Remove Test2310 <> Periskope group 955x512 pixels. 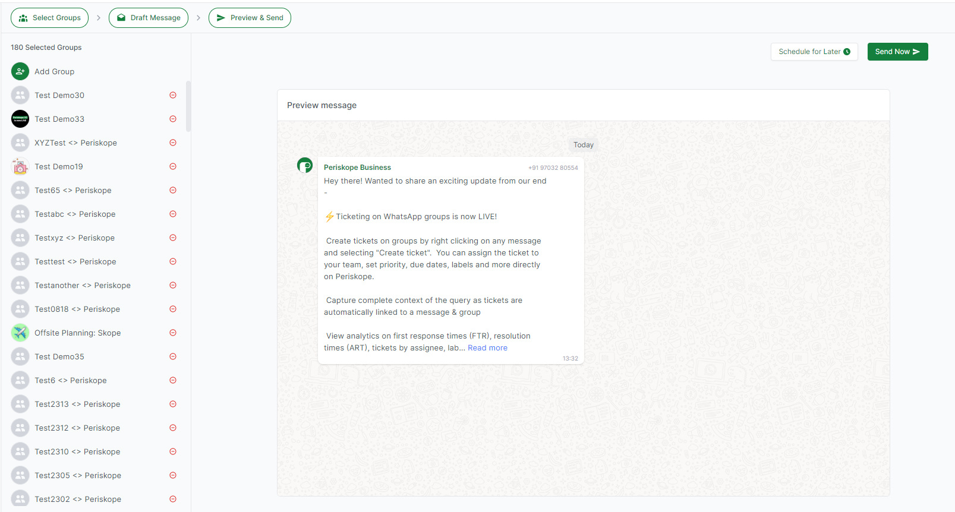click(x=173, y=451)
